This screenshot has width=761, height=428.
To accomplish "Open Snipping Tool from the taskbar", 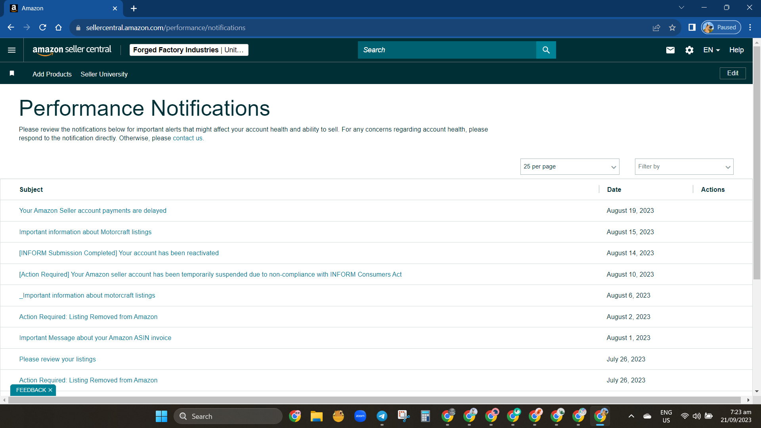I will 403,416.
